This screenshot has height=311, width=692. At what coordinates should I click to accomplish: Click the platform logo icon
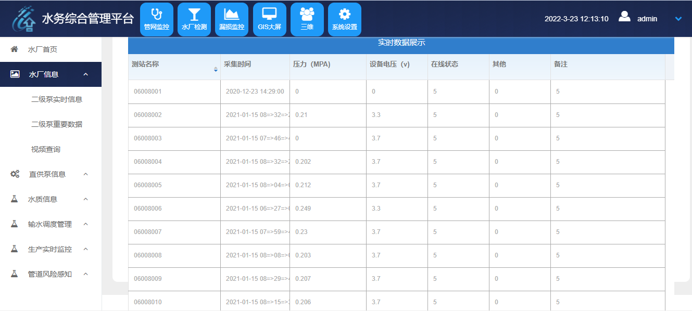(x=24, y=20)
